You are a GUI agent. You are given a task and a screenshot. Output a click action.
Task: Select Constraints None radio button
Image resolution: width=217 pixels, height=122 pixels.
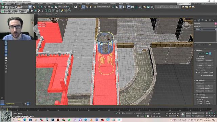[198, 101]
